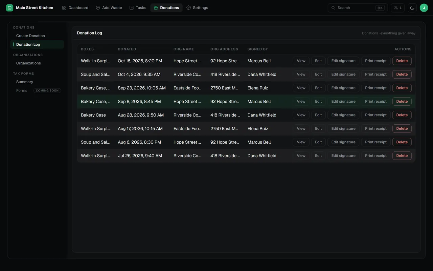The image size is (433, 271).
Task: Open the J user avatar menu
Action: (424, 8)
